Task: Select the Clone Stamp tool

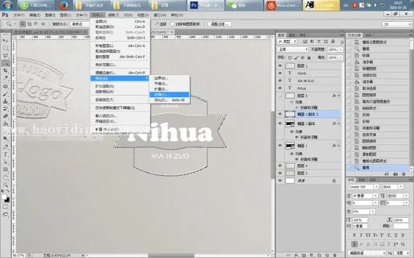Action: pyautogui.click(x=5, y=101)
